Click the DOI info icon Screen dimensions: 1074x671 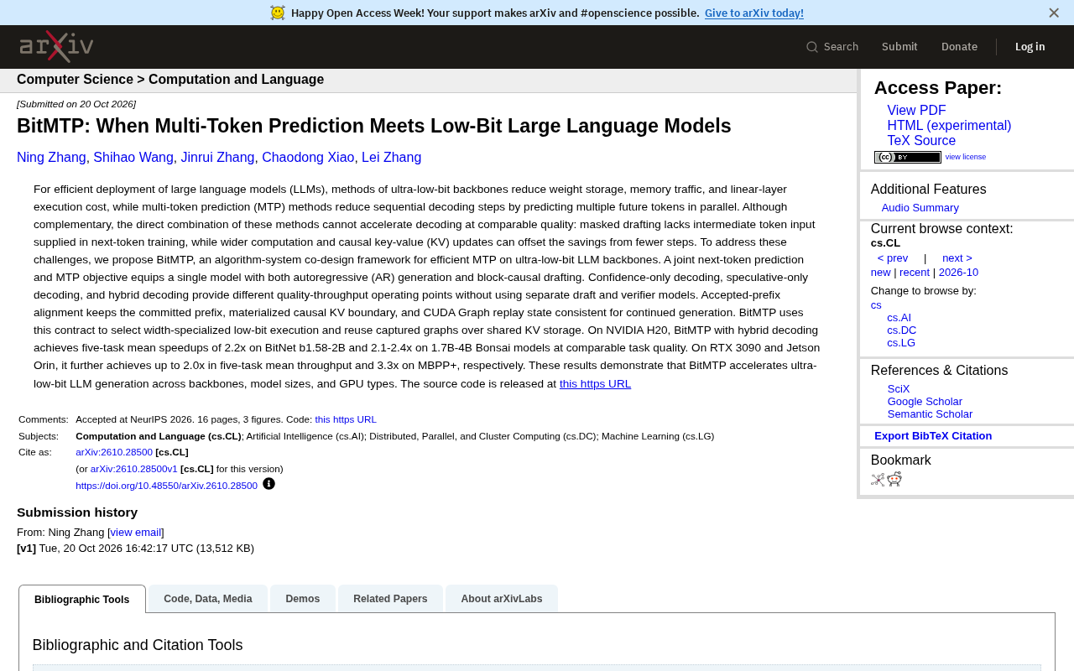click(268, 483)
